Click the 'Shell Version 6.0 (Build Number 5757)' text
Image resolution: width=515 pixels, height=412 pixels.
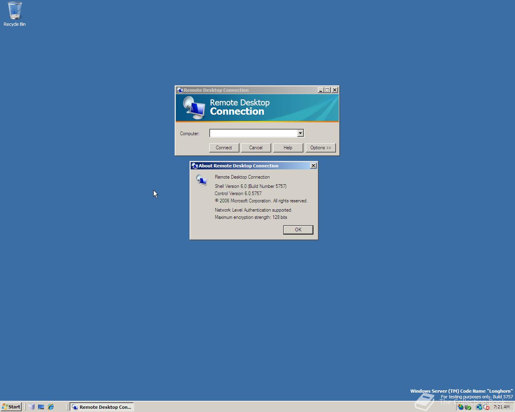tap(251, 186)
